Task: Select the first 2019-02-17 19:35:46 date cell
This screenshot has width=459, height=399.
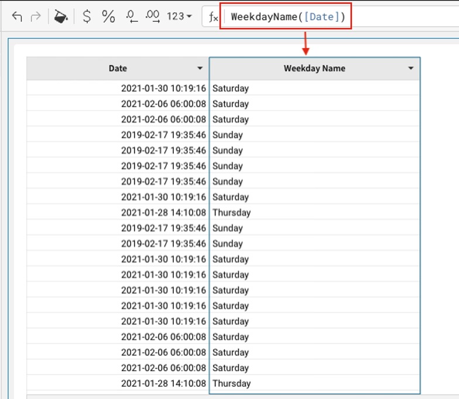Action: coord(163,135)
